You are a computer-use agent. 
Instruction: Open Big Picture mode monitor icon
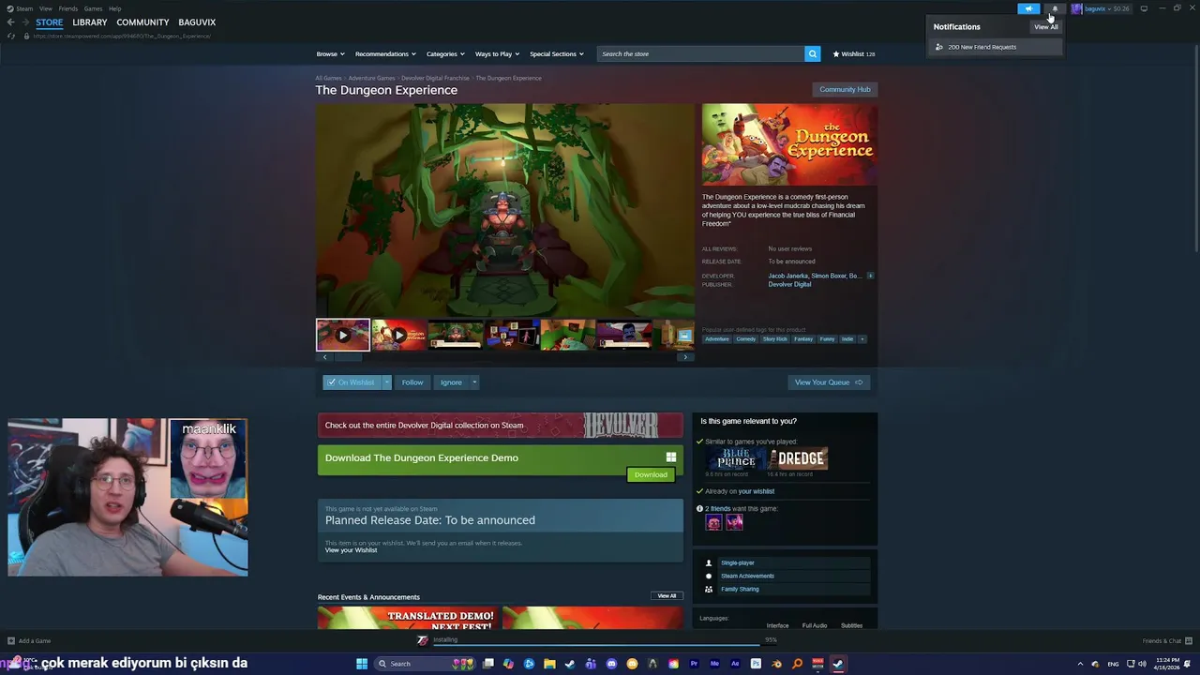click(x=1144, y=8)
